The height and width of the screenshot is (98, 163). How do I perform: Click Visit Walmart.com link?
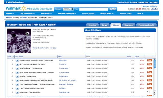[15, 2]
